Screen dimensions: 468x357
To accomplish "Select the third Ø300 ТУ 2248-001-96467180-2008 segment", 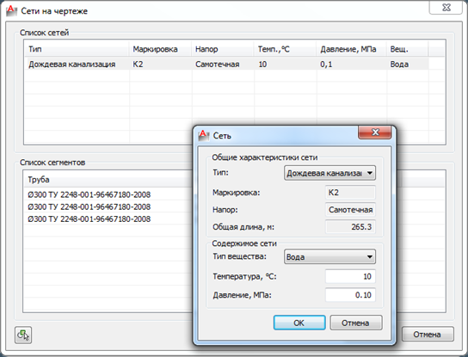I will [x=89, y=219].
